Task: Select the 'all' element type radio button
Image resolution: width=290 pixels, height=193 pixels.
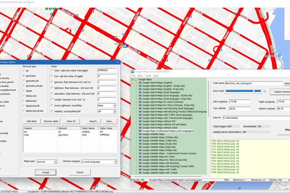Action: [24, 71]
